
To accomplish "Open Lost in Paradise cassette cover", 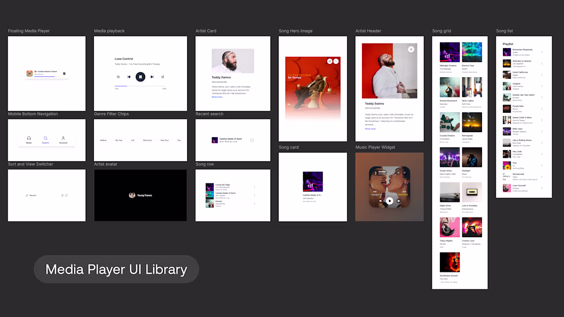I will click(472, 192).
